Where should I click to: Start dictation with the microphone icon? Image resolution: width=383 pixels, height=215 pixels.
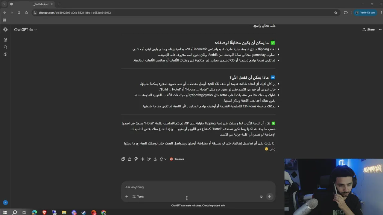[x=261, y=196]
